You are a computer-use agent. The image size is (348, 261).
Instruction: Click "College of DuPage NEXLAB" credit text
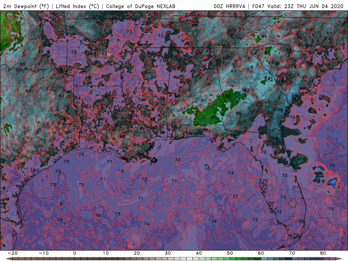(x=141, y=7)
